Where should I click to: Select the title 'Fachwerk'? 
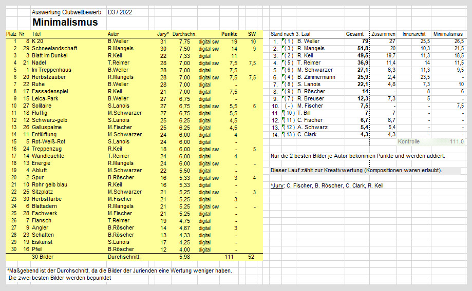(x=45, y=214)
